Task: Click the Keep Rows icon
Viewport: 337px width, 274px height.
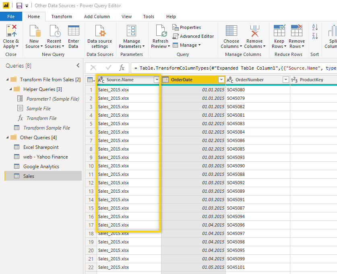Action: point(279,30)
